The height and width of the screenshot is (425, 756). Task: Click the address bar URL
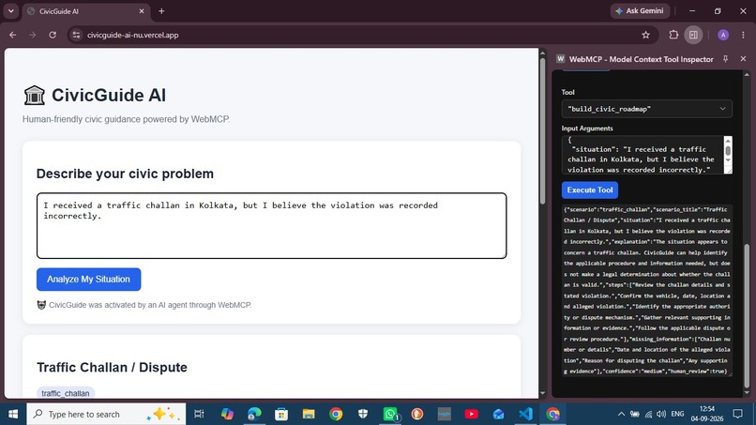click(132, 35)
